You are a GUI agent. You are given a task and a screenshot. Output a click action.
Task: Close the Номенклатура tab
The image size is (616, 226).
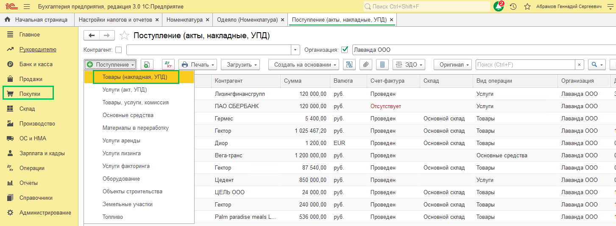point(207,20)
